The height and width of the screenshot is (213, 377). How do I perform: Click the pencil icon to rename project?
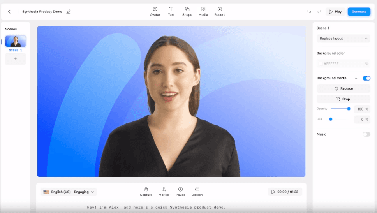tap(69, 12)
